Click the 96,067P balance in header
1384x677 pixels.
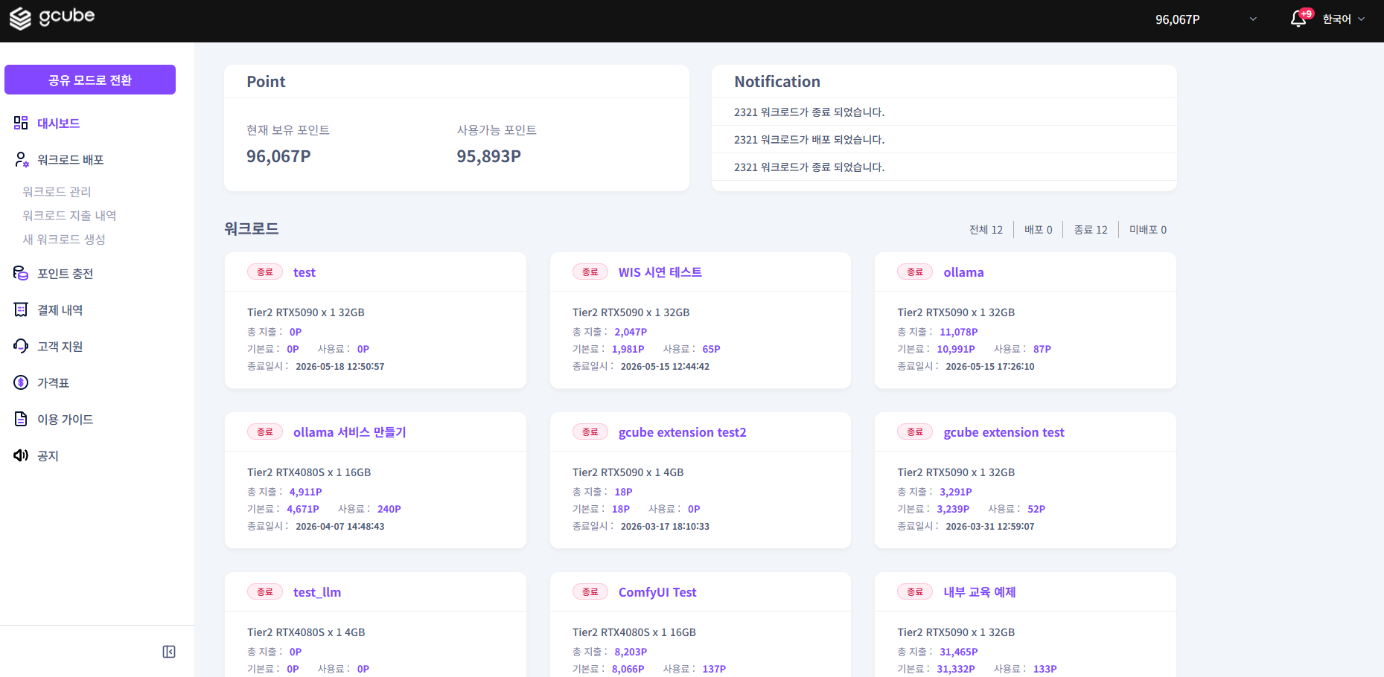[x=1178, y=19]
